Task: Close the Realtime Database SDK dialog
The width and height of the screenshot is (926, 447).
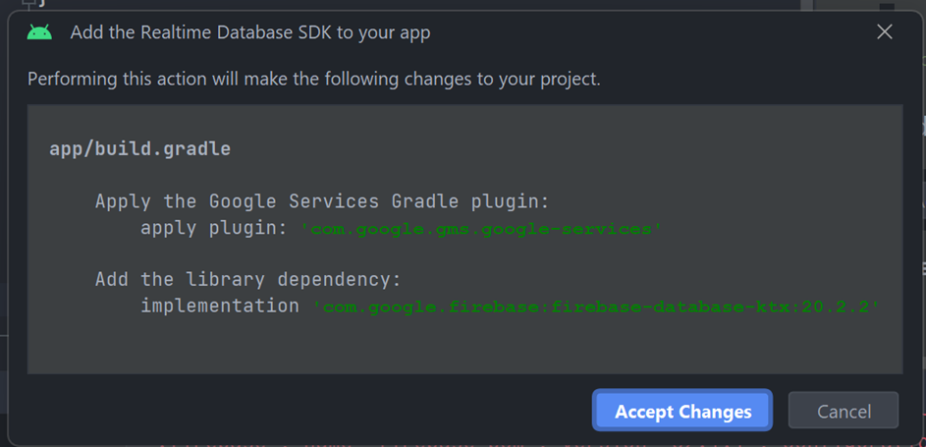Action: click(x=884, y=31)
